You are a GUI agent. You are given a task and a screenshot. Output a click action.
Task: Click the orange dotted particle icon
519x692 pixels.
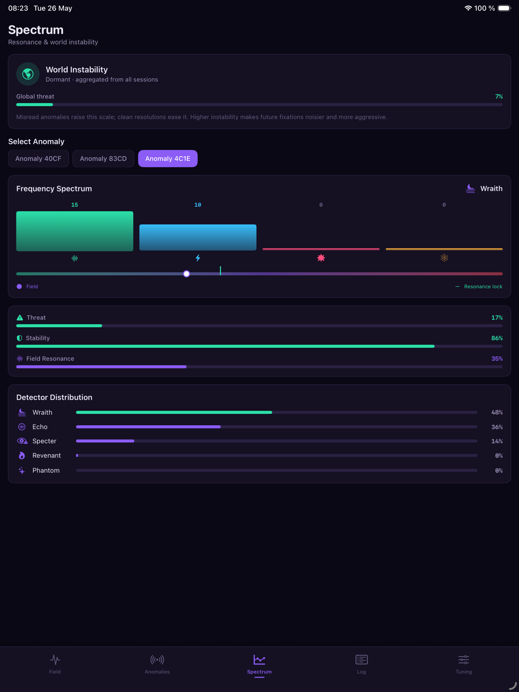pyautogui.click(x=444, y=258)
